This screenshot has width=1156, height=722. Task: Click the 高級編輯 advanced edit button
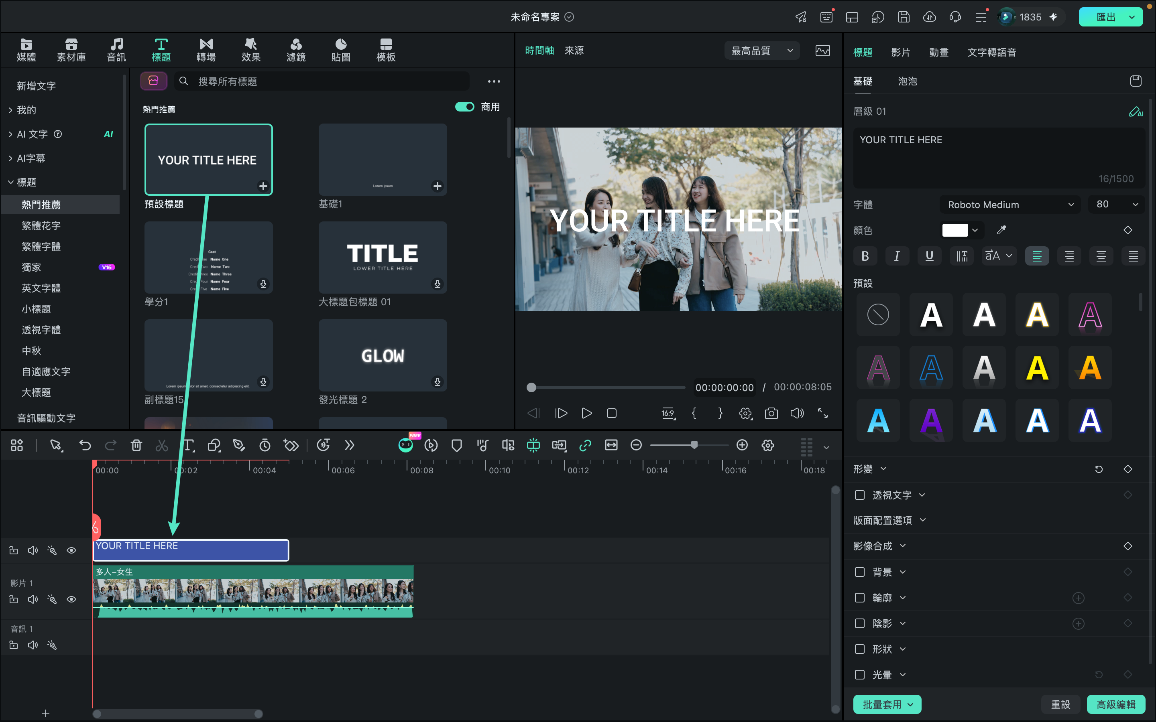(1116, 704)
